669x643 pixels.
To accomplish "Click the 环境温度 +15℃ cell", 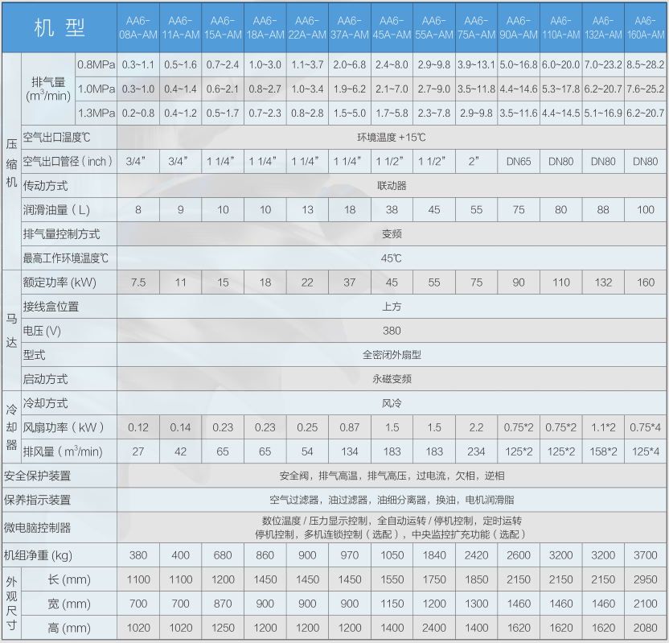I will pyautogui.click(x=391, y=138).
